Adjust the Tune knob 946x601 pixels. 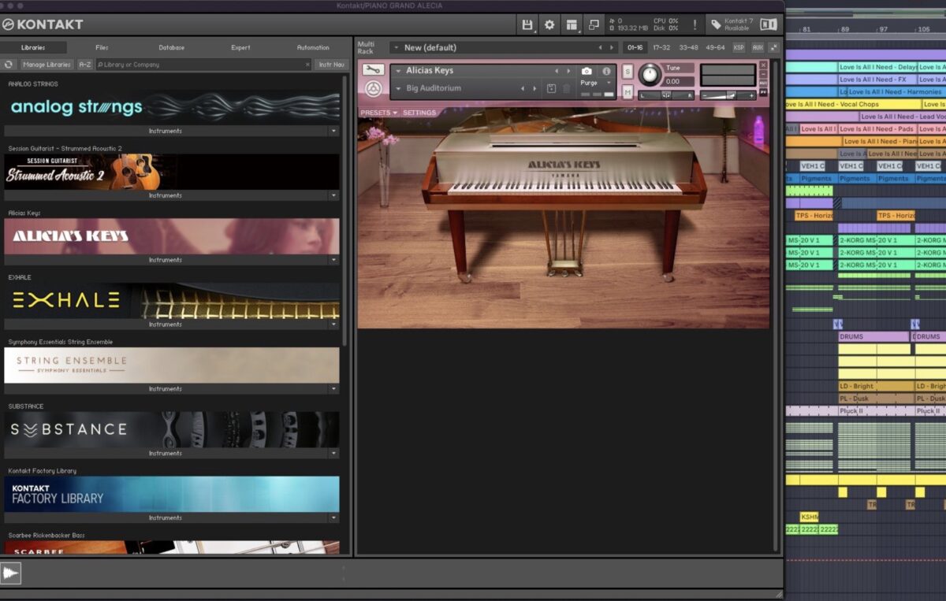click(x=650, y=75)
